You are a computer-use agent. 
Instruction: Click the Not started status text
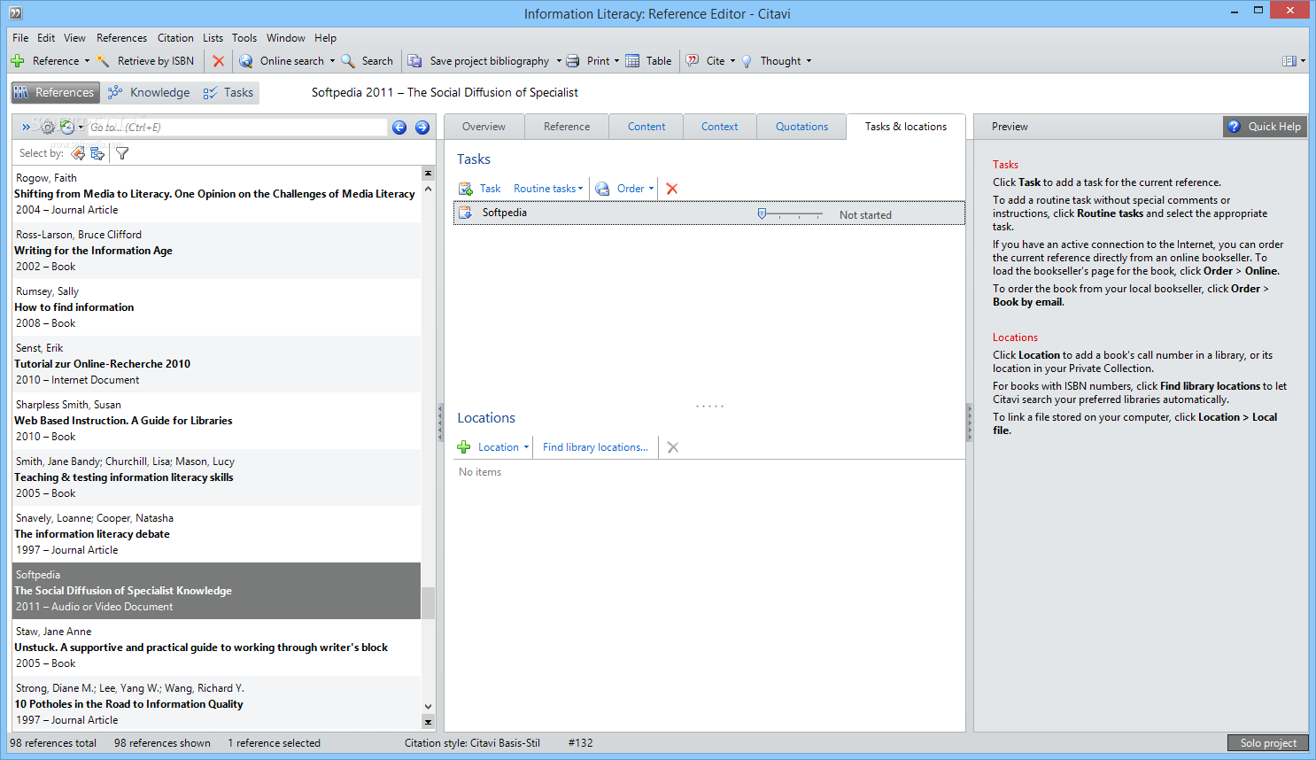tap(865, 215)
